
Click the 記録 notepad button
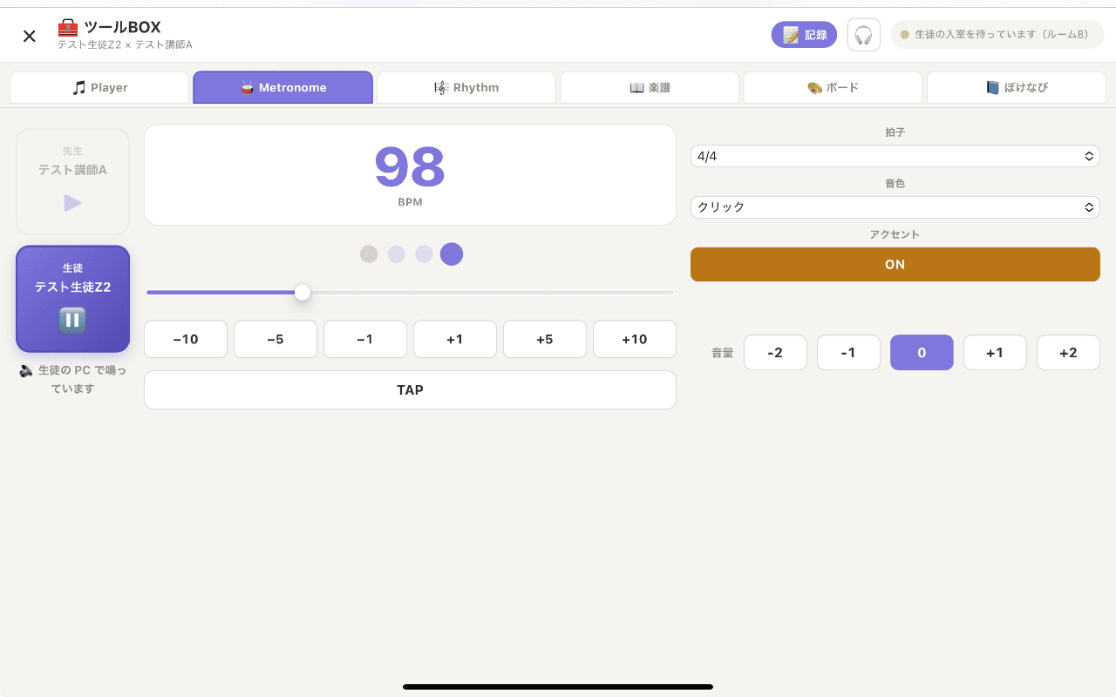click(804, 35)
